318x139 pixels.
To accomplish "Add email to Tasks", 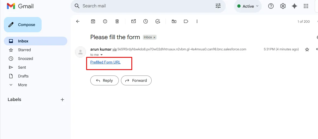I will click(x=158, y=21).
